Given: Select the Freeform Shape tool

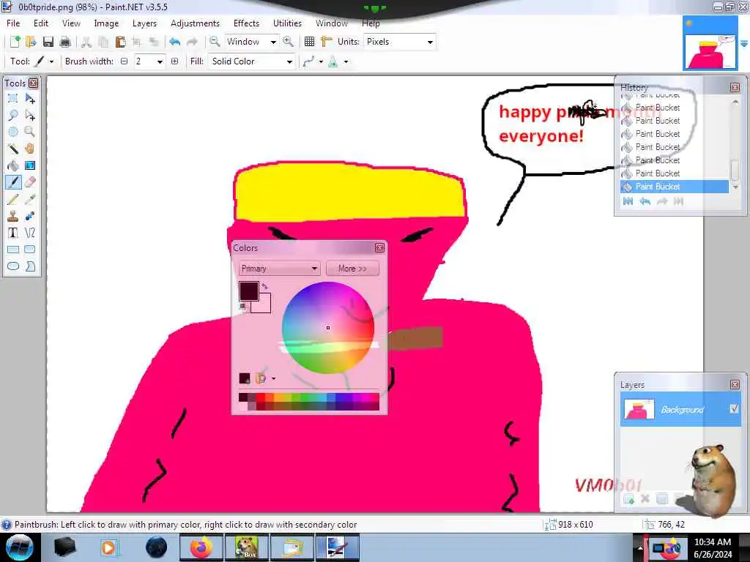Looking at the screenshot, I should click(30, 266).
